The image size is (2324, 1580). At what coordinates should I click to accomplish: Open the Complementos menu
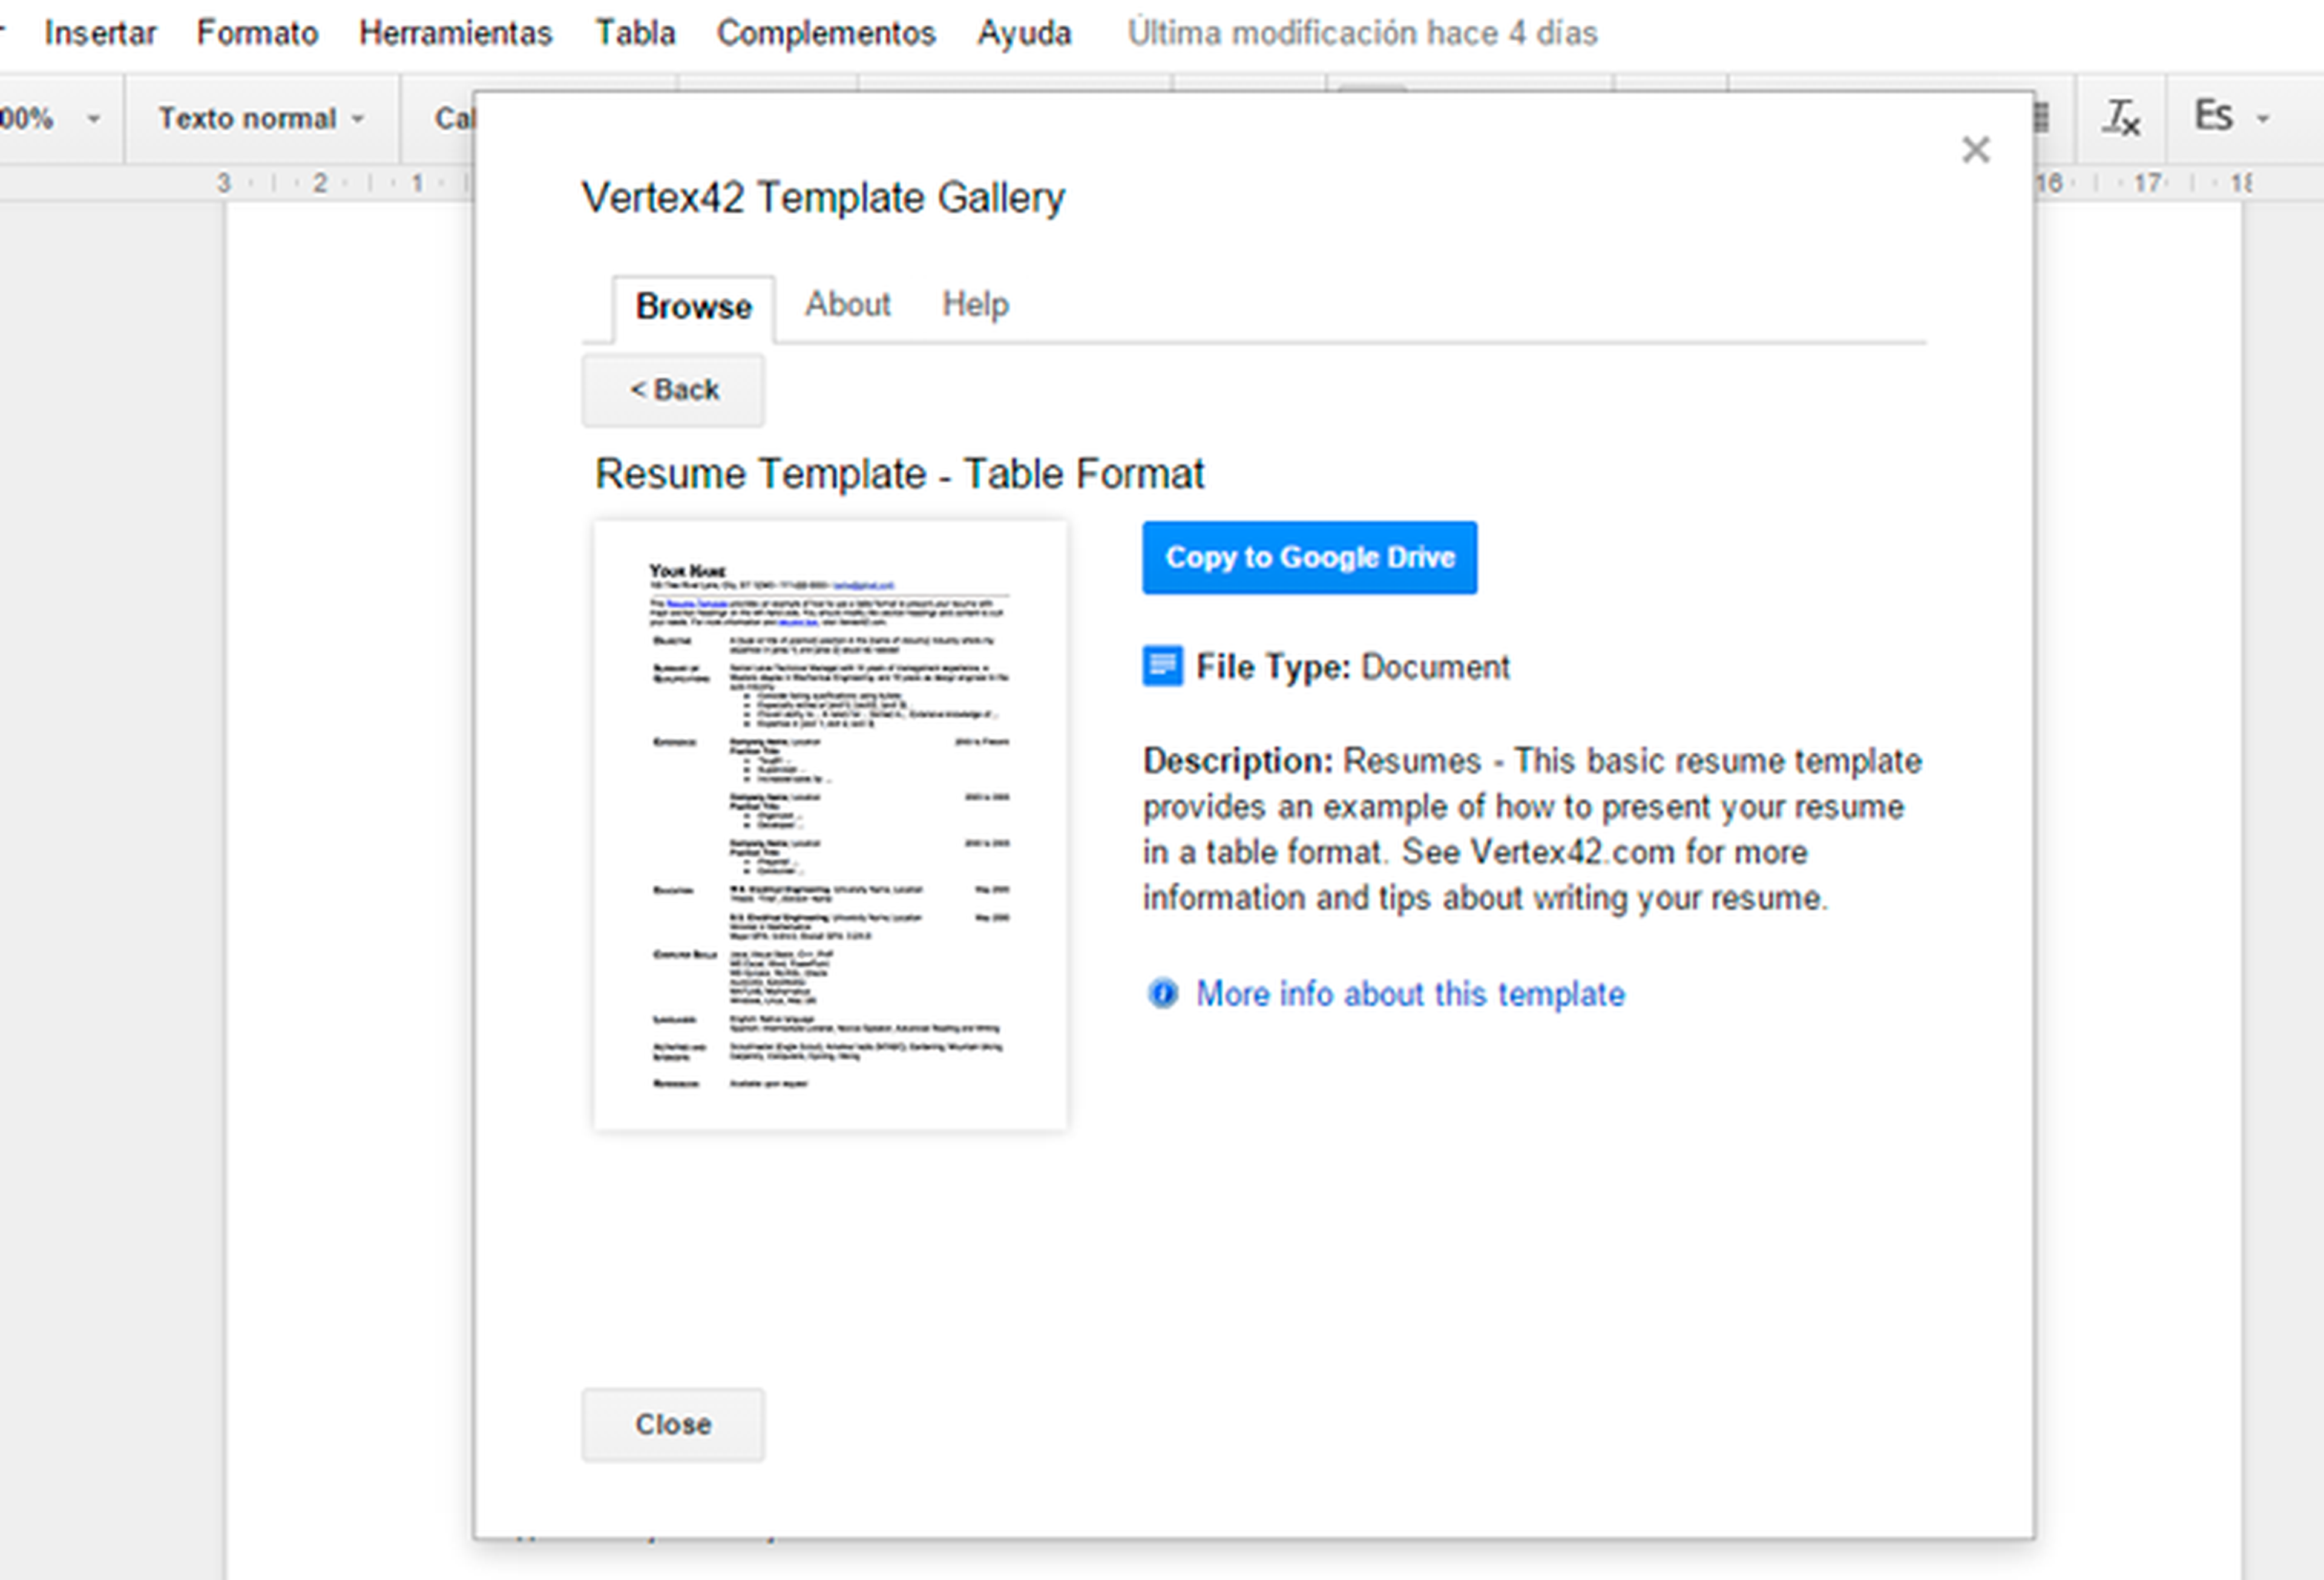826,33
